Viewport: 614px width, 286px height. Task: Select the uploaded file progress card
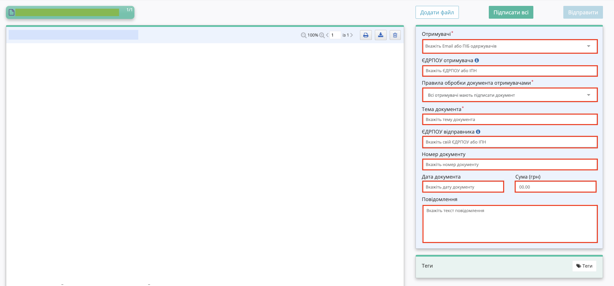coord(70,12)
